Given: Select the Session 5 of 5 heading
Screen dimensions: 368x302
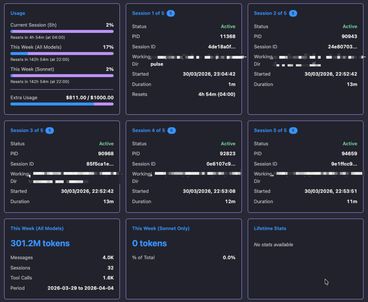Looking at the screenshot, I should click(x=270, y=130).
